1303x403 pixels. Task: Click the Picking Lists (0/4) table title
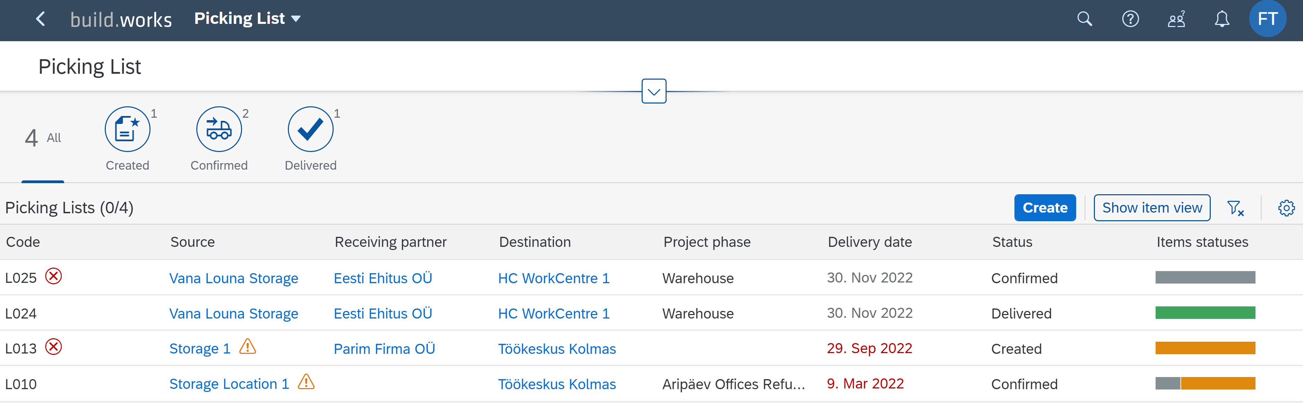click(69, 208)
